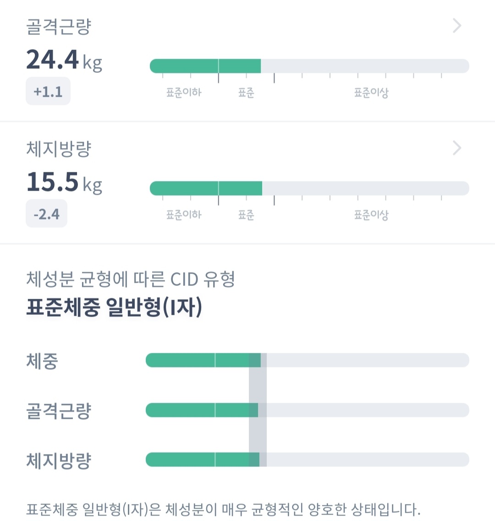Image resolution: width=495 pixels, height=521 pixels.
Task: Click the 체중 bar in CID chart
Action: tap(307, 360)
